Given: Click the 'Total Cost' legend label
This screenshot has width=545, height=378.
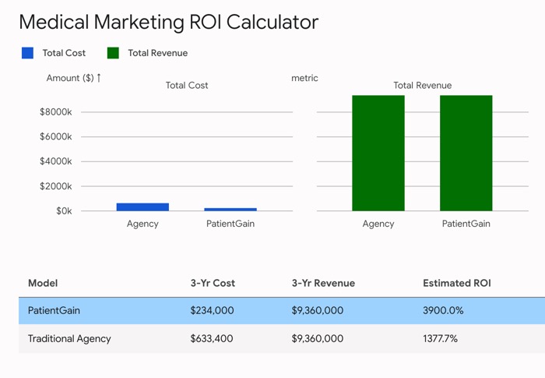Looking at the screenshot, I should coord(64,53).
